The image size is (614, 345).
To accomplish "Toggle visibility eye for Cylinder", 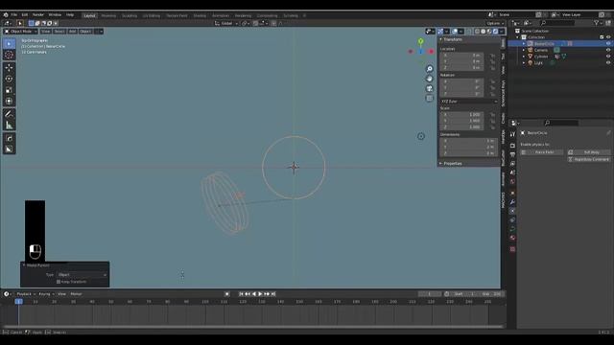I will pyautogui.click(x=608, y=57).
